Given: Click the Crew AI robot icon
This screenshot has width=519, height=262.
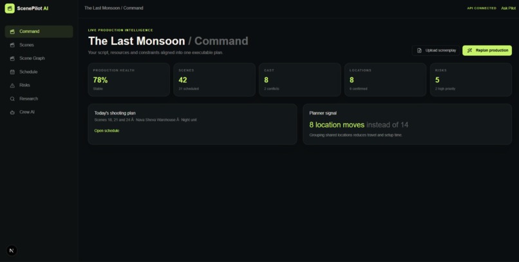Looking at the screenshot, I should pos(12,112).
